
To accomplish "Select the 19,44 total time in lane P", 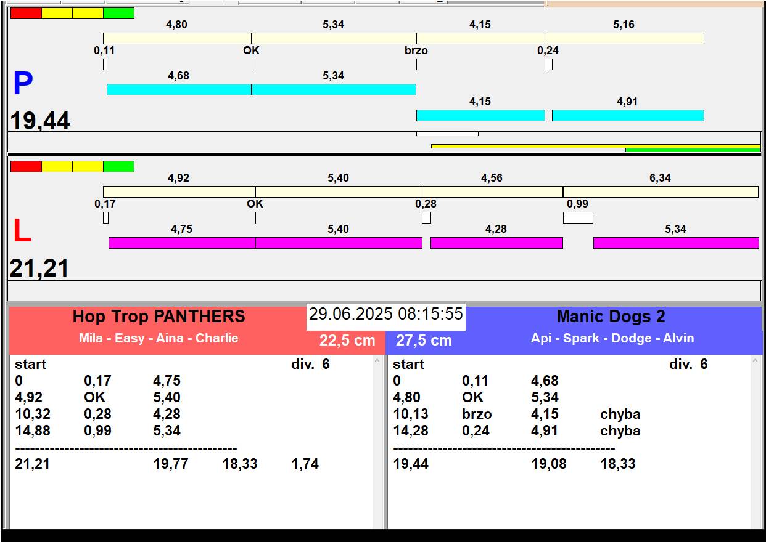I will click(x=40, y=121).
